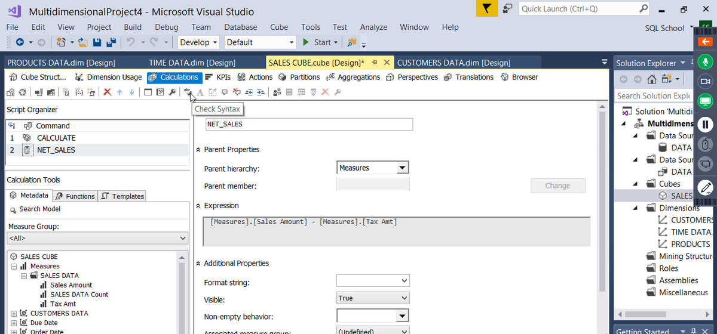The image size is (717, 334).
Task: Select the NET_SALES row in Script Organizer
Action: click(97, 150)
